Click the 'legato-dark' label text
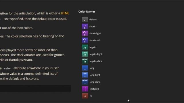184x103 pixels. pos(96,61)
